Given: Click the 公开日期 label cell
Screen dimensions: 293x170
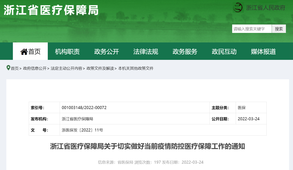Looking at the screenshot, I should pyautogui.click(x=222, y=119).
